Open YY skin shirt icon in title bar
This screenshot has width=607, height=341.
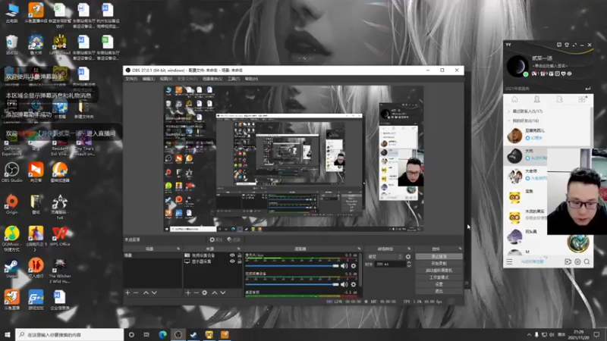pyautogui.click(x=567, y=45)
